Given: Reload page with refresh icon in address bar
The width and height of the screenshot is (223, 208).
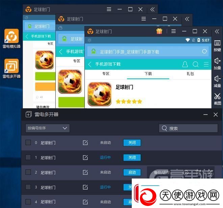Looking at the screenshot, I should click(204, 51).
